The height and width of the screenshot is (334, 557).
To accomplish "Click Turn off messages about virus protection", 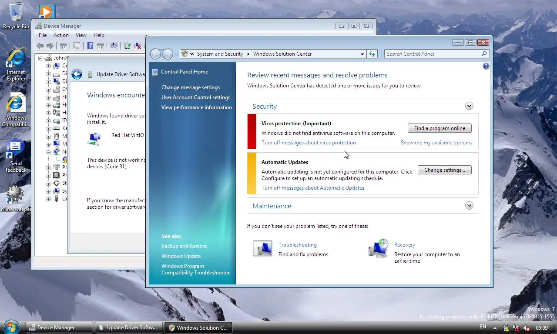I will coord(309,143).
